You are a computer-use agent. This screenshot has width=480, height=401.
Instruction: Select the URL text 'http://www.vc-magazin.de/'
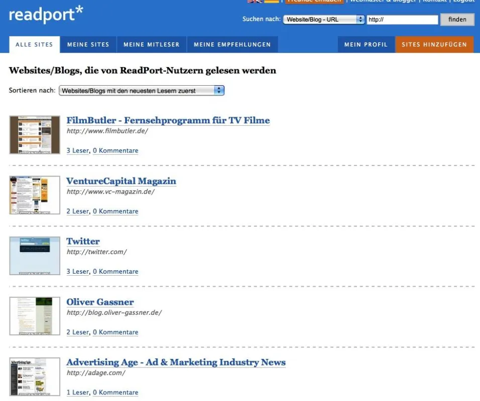pyautogui.click(x=110, y=191)
